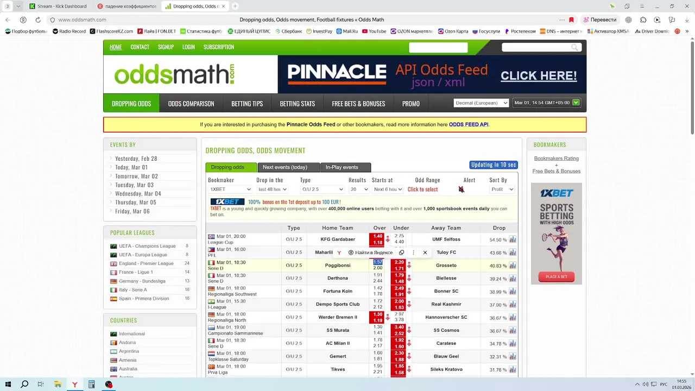The height and width of the screenshot is (391, 695).
Task: Open the Bookmaker dropdown showing 1XBET
Action: click(x=231, y=190)
